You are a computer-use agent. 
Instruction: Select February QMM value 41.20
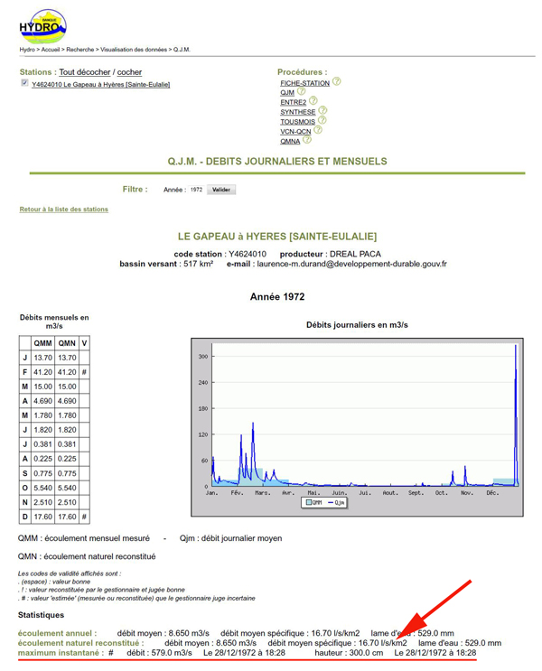[42, 372]
